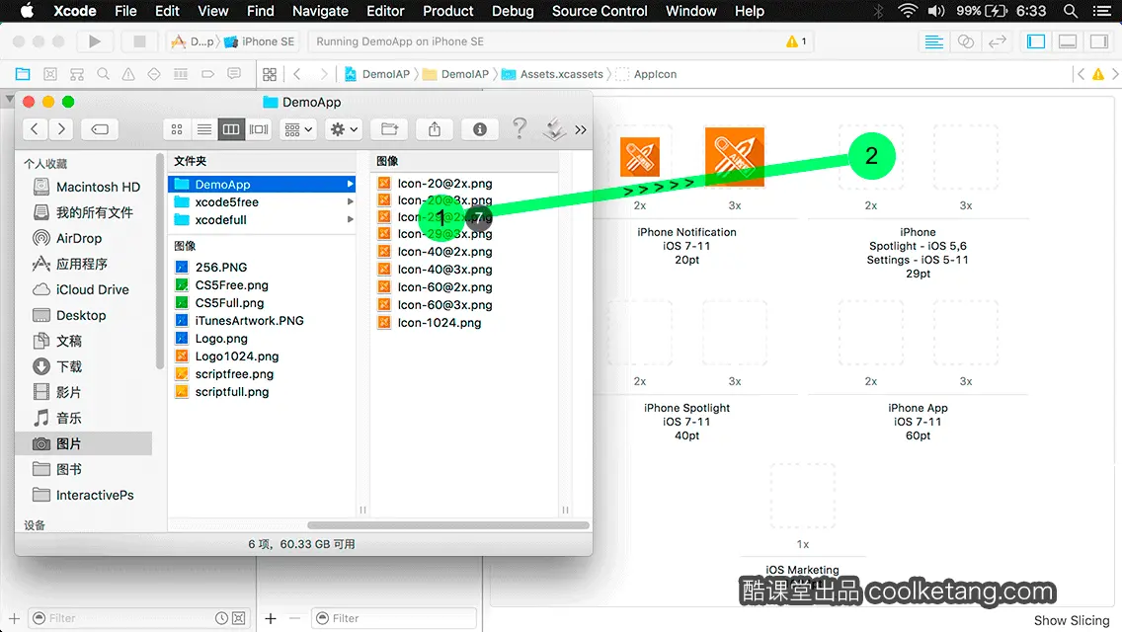
Task: Click the asset catalog Filter field
Action: [394, 618]
